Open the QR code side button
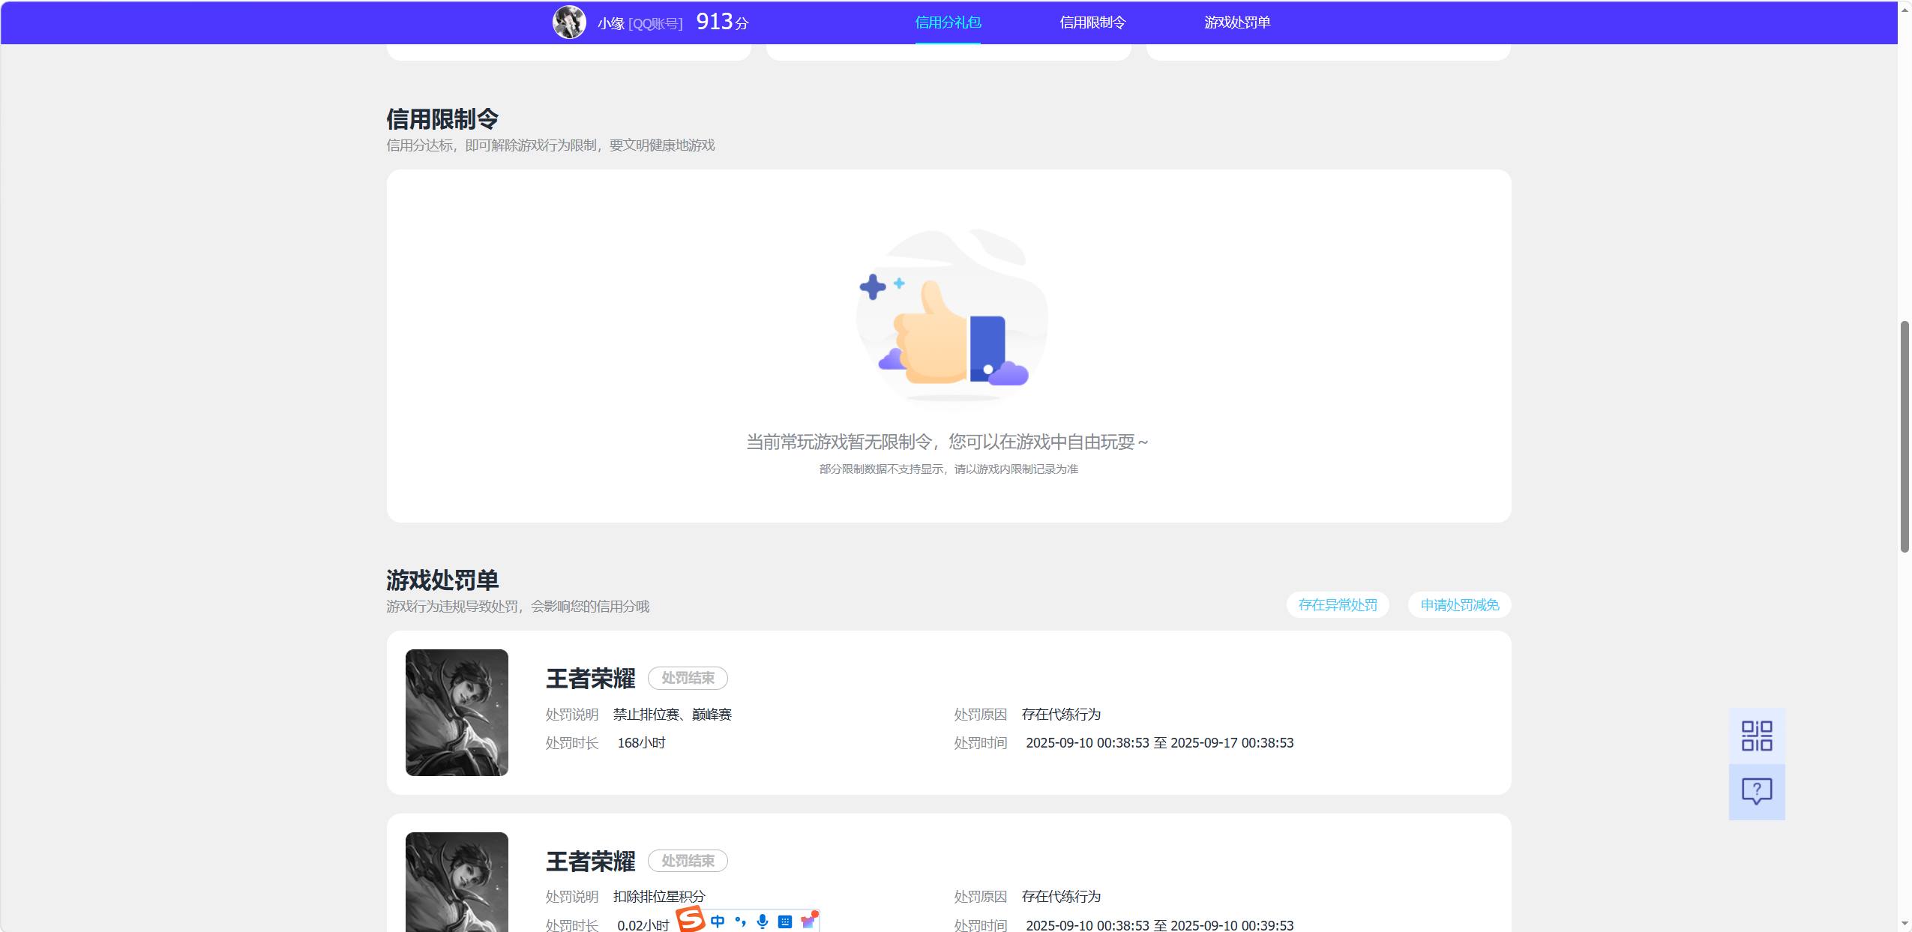The width and height of the screenshot is (1912, 932). coord(1757,736)
